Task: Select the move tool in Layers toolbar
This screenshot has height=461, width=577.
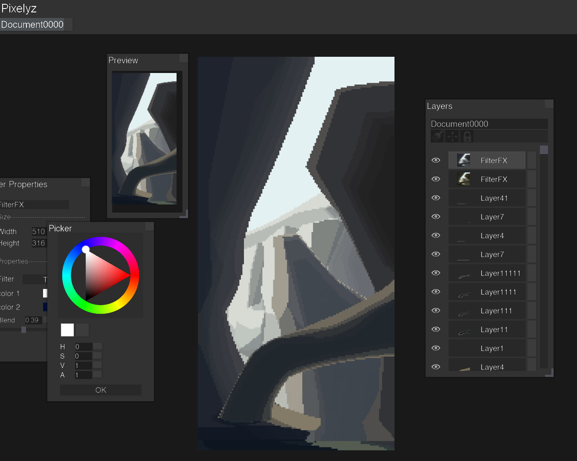Action: (x=452, y=136)
